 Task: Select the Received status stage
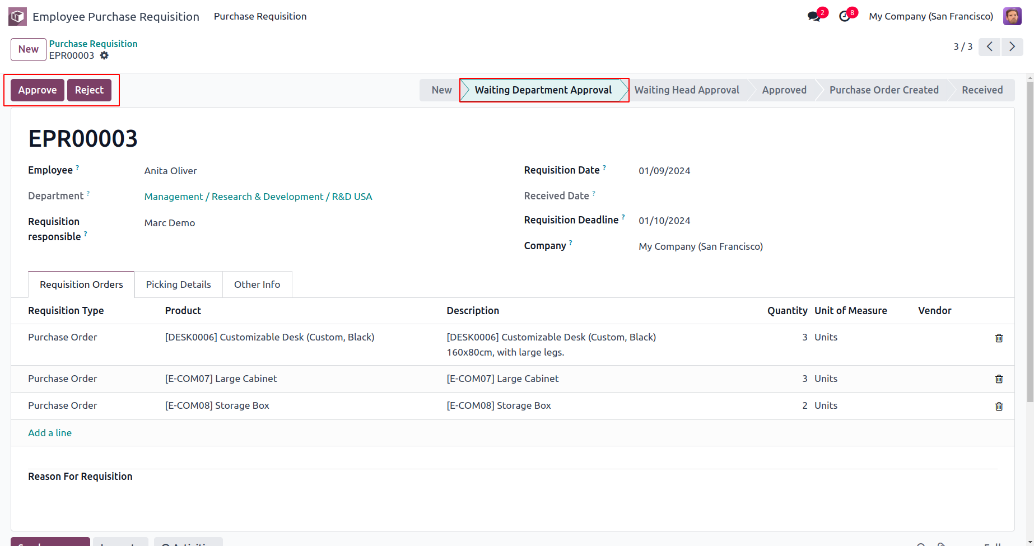coord(982,90)
